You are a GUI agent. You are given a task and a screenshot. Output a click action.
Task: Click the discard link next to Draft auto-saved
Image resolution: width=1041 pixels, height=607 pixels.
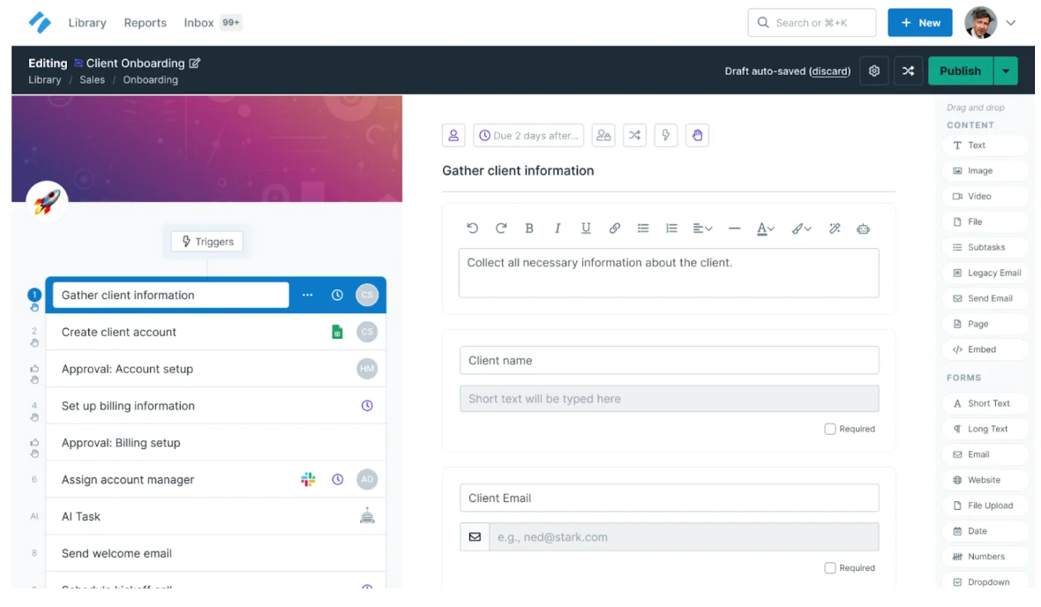click(829, 71)
